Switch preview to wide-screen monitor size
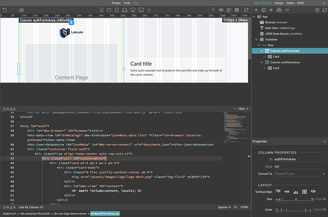The height and width of the screenshot is (217, 328). (x=141, y=10)
